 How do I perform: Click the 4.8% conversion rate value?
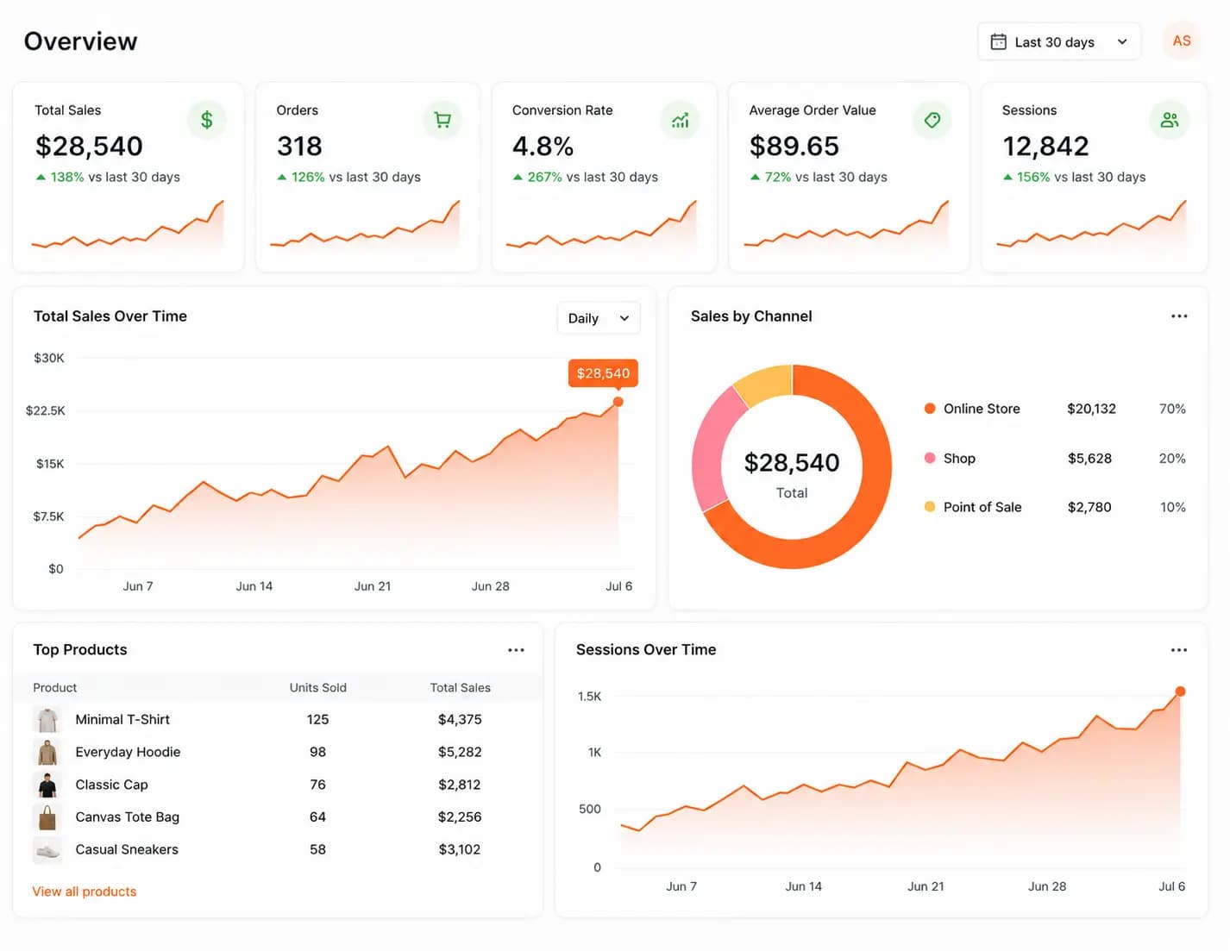click(543, 146)
